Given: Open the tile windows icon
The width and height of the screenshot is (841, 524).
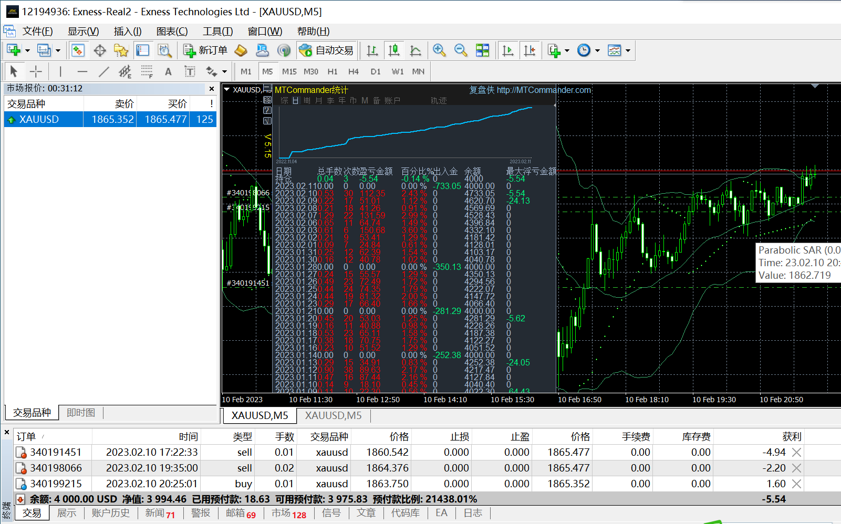Looking at the screenshot, I should pyautogui.click(x=482, y=50).
